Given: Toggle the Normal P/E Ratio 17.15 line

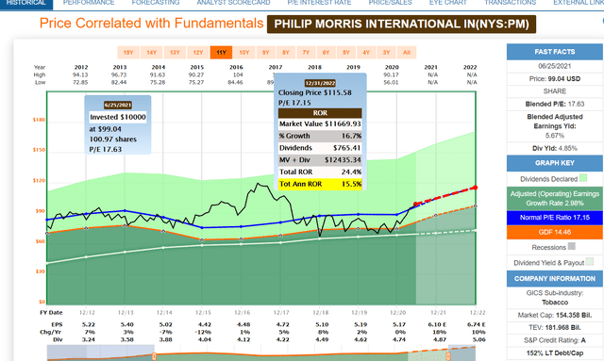Looking at the screenshot, I should coord(555,218).
